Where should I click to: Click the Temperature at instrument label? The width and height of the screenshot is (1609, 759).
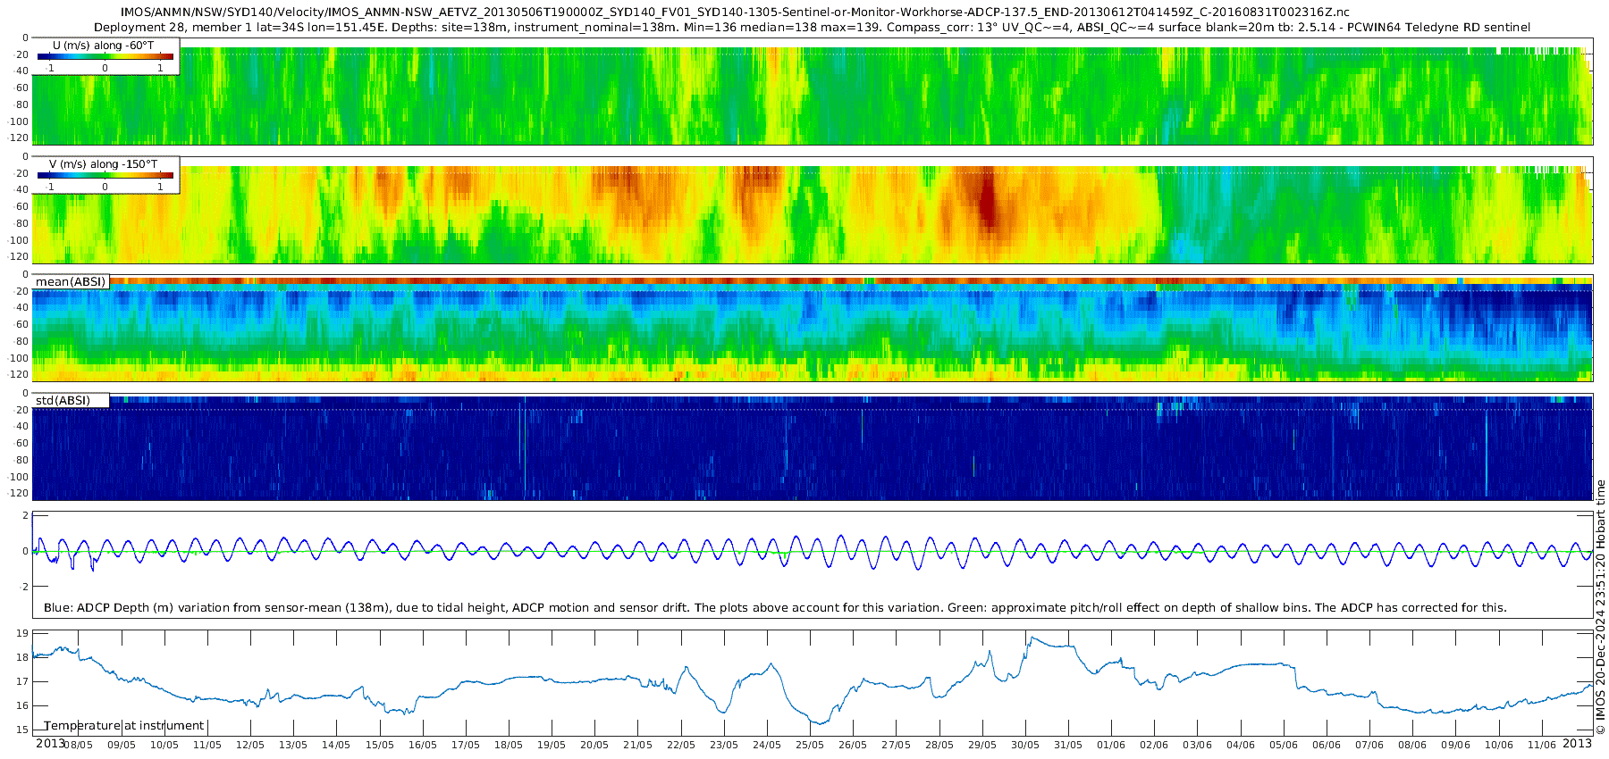coord(124,725)
